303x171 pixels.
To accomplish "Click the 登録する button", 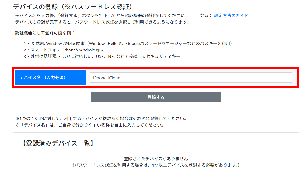I will [156, 97].
